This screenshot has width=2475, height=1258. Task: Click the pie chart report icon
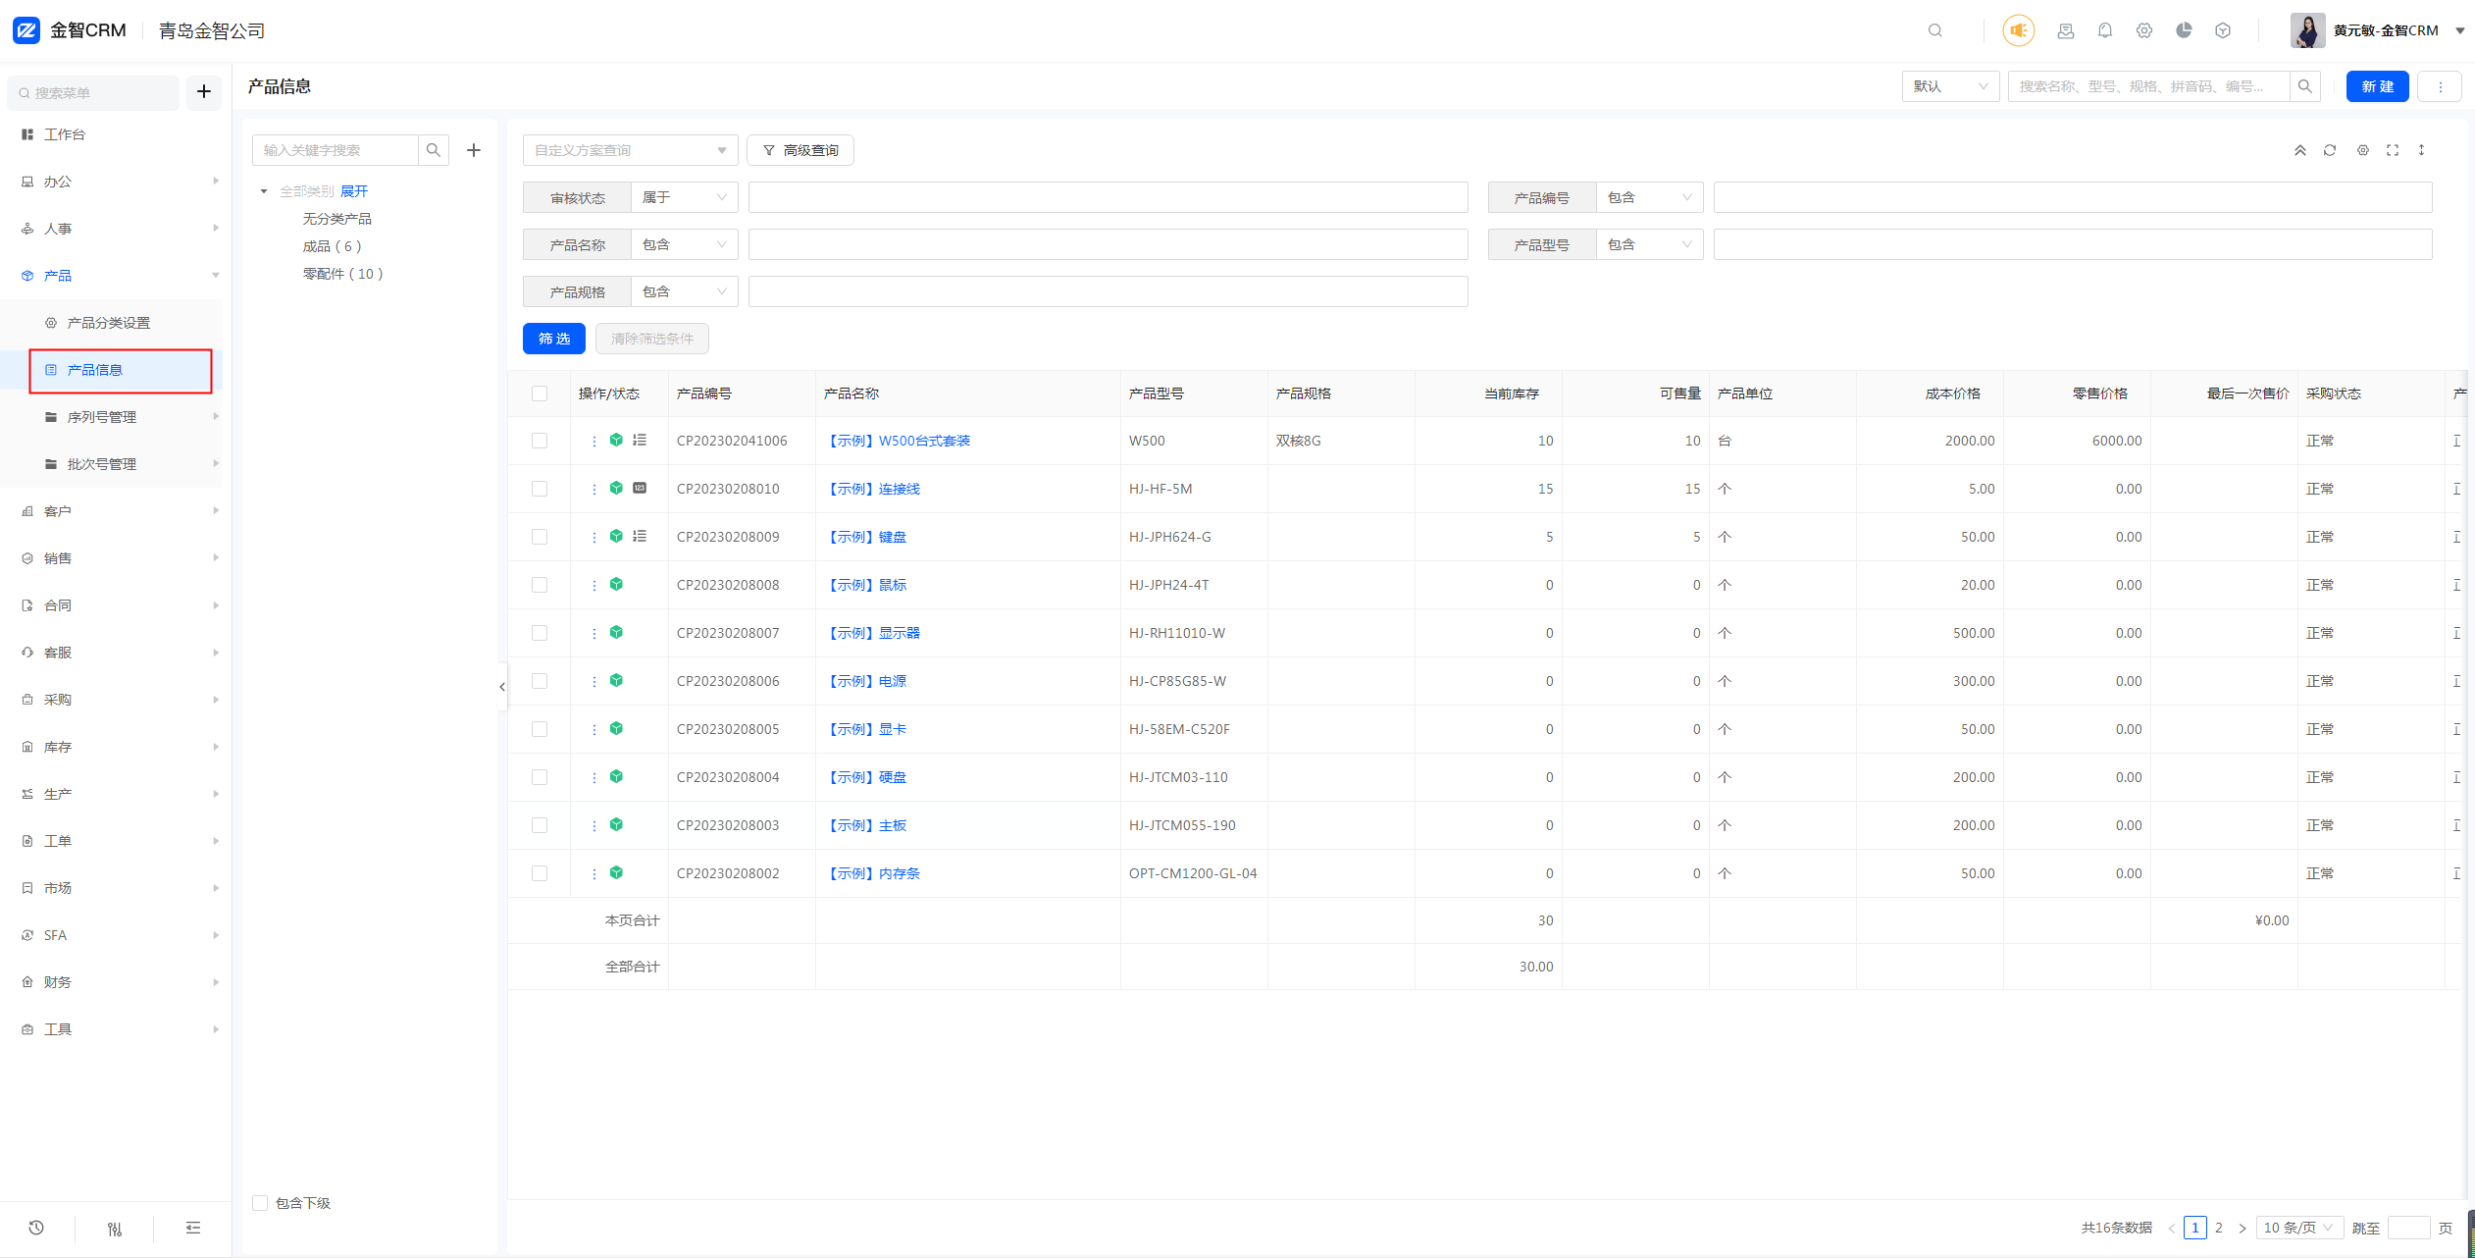[2184, 30]
